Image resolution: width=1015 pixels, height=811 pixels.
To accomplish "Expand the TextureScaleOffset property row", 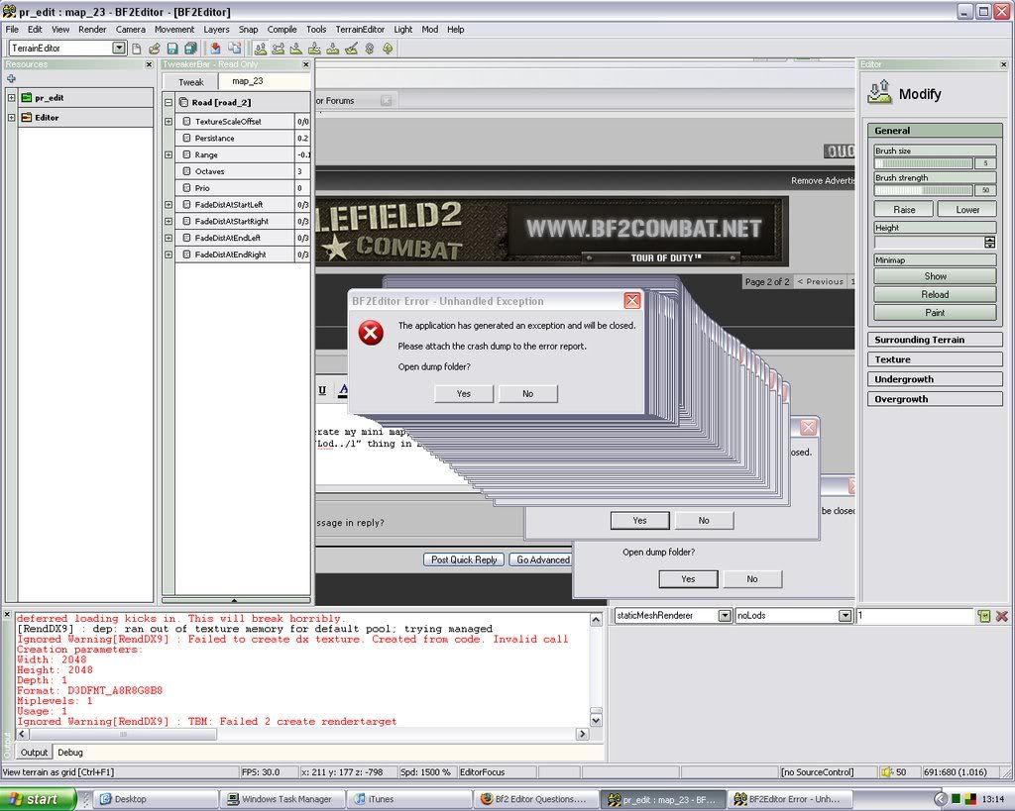I will [169, 122].
